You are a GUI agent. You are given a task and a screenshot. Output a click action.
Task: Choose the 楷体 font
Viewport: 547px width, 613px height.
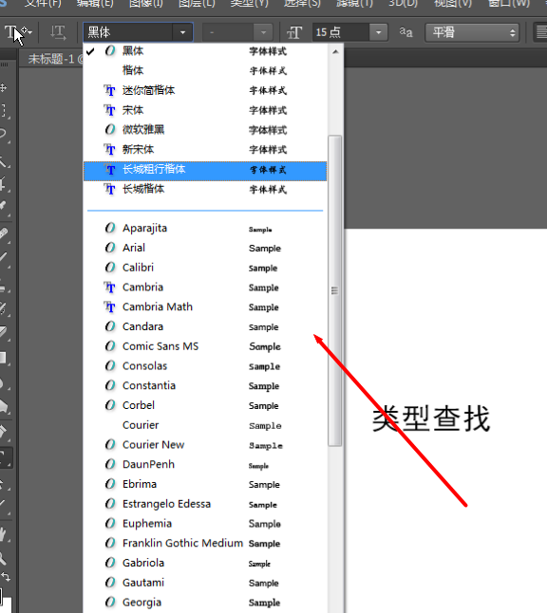[x=205, y=71]
